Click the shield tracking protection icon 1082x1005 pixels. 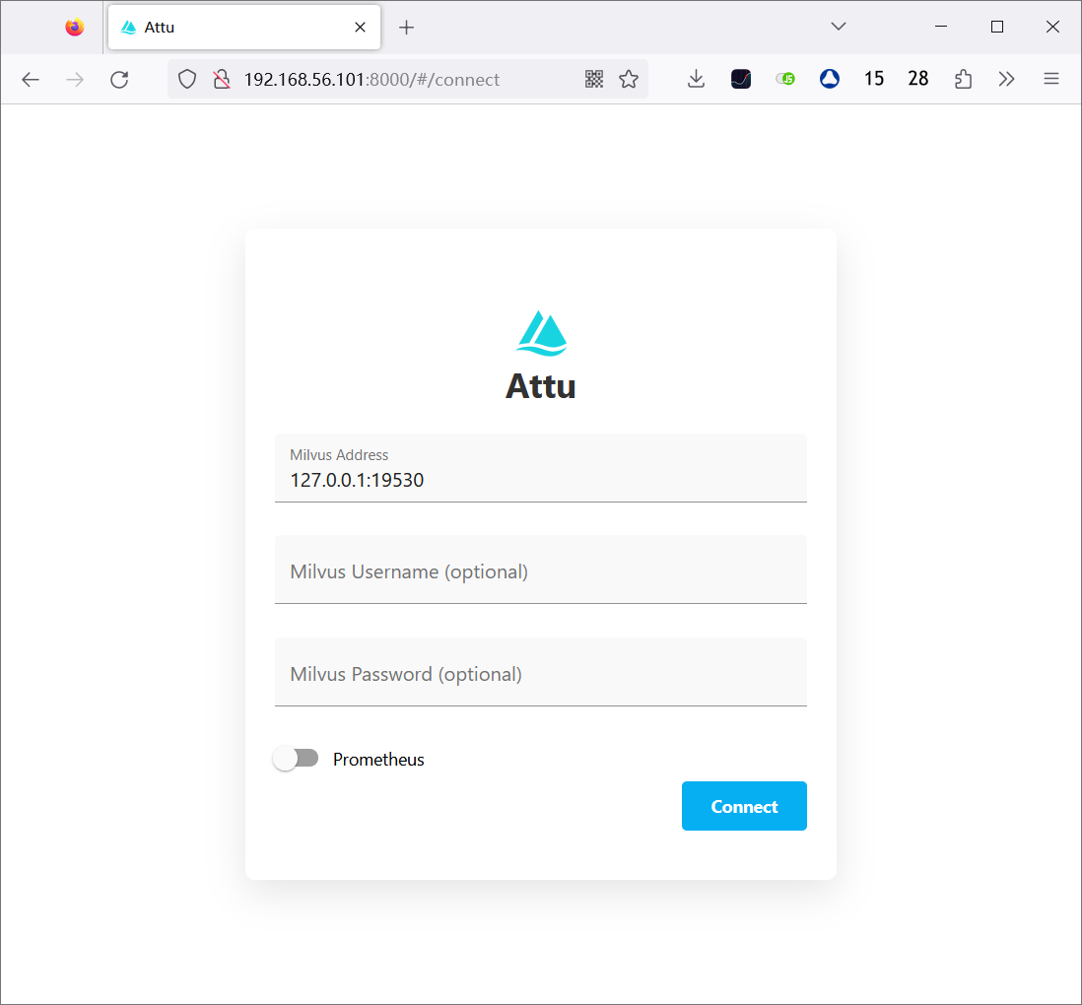(187, 80)
